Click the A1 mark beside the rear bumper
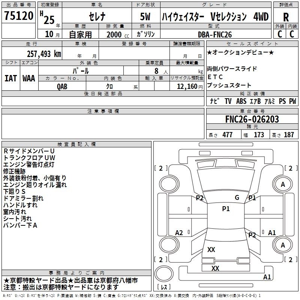Screen dimensions: 300x300 point(267,277)
